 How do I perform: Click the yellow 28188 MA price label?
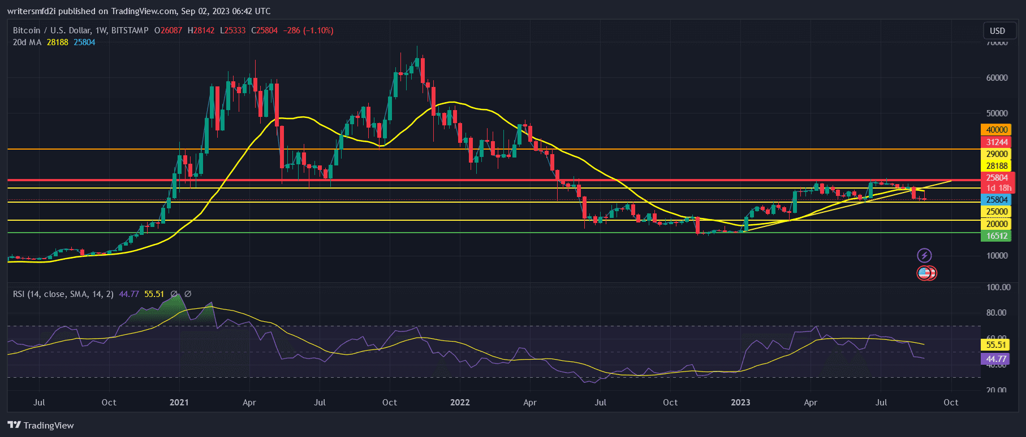996,166
